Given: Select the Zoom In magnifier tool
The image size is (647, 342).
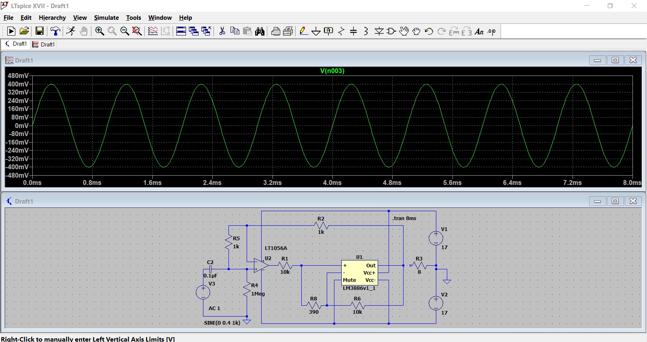Looking at the screenshot, I should tap(99, 31).
